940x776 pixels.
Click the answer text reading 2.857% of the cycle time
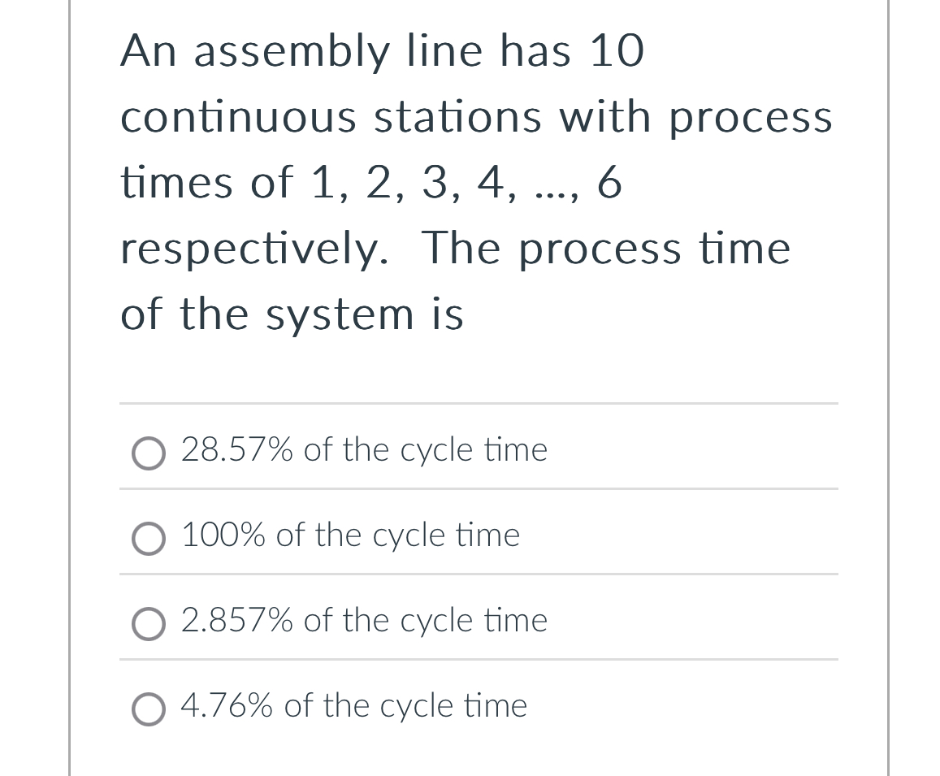pyautogui.click(x=364, y=621)
